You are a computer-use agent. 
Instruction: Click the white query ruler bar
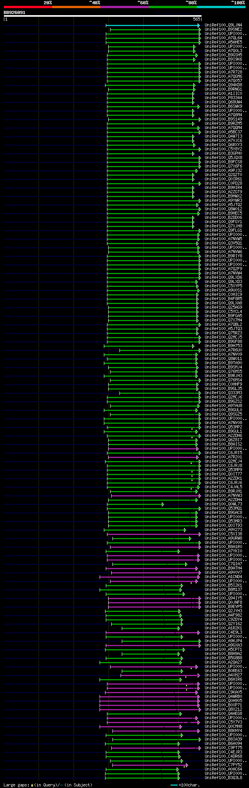[102, 16]
